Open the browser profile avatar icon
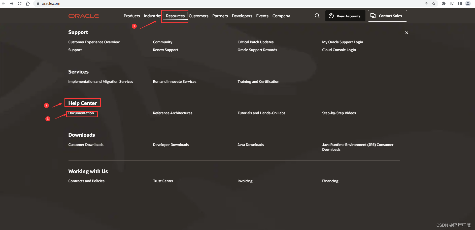Screen dimensions: 475x230 (468, 4)
